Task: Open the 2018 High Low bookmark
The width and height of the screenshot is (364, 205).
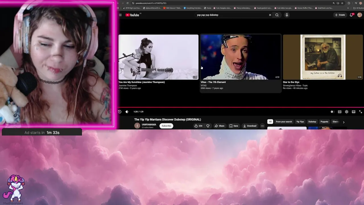Action: pyautogui.click(x=132, y=8)
